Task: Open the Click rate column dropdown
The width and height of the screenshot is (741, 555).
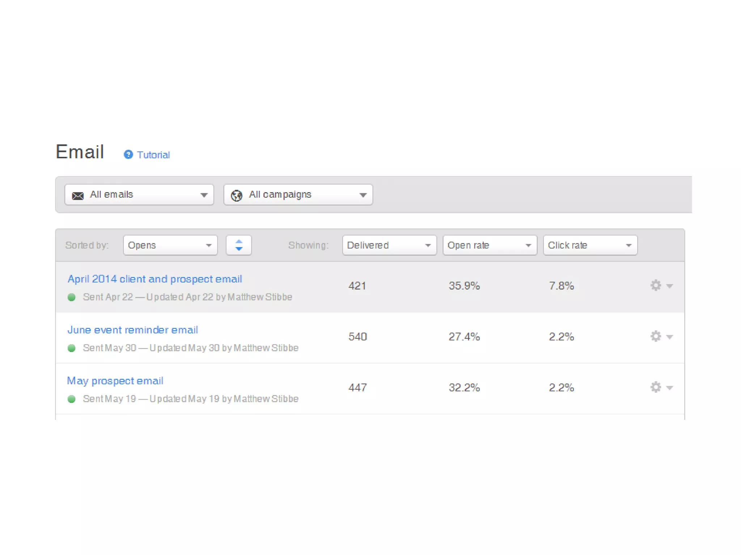Action: 590,245
